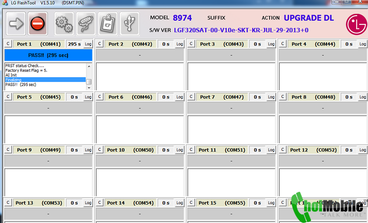Select the 'Finalizing' log line
Image resolution: width=368 pixels, height=223 pixels.
45,80
